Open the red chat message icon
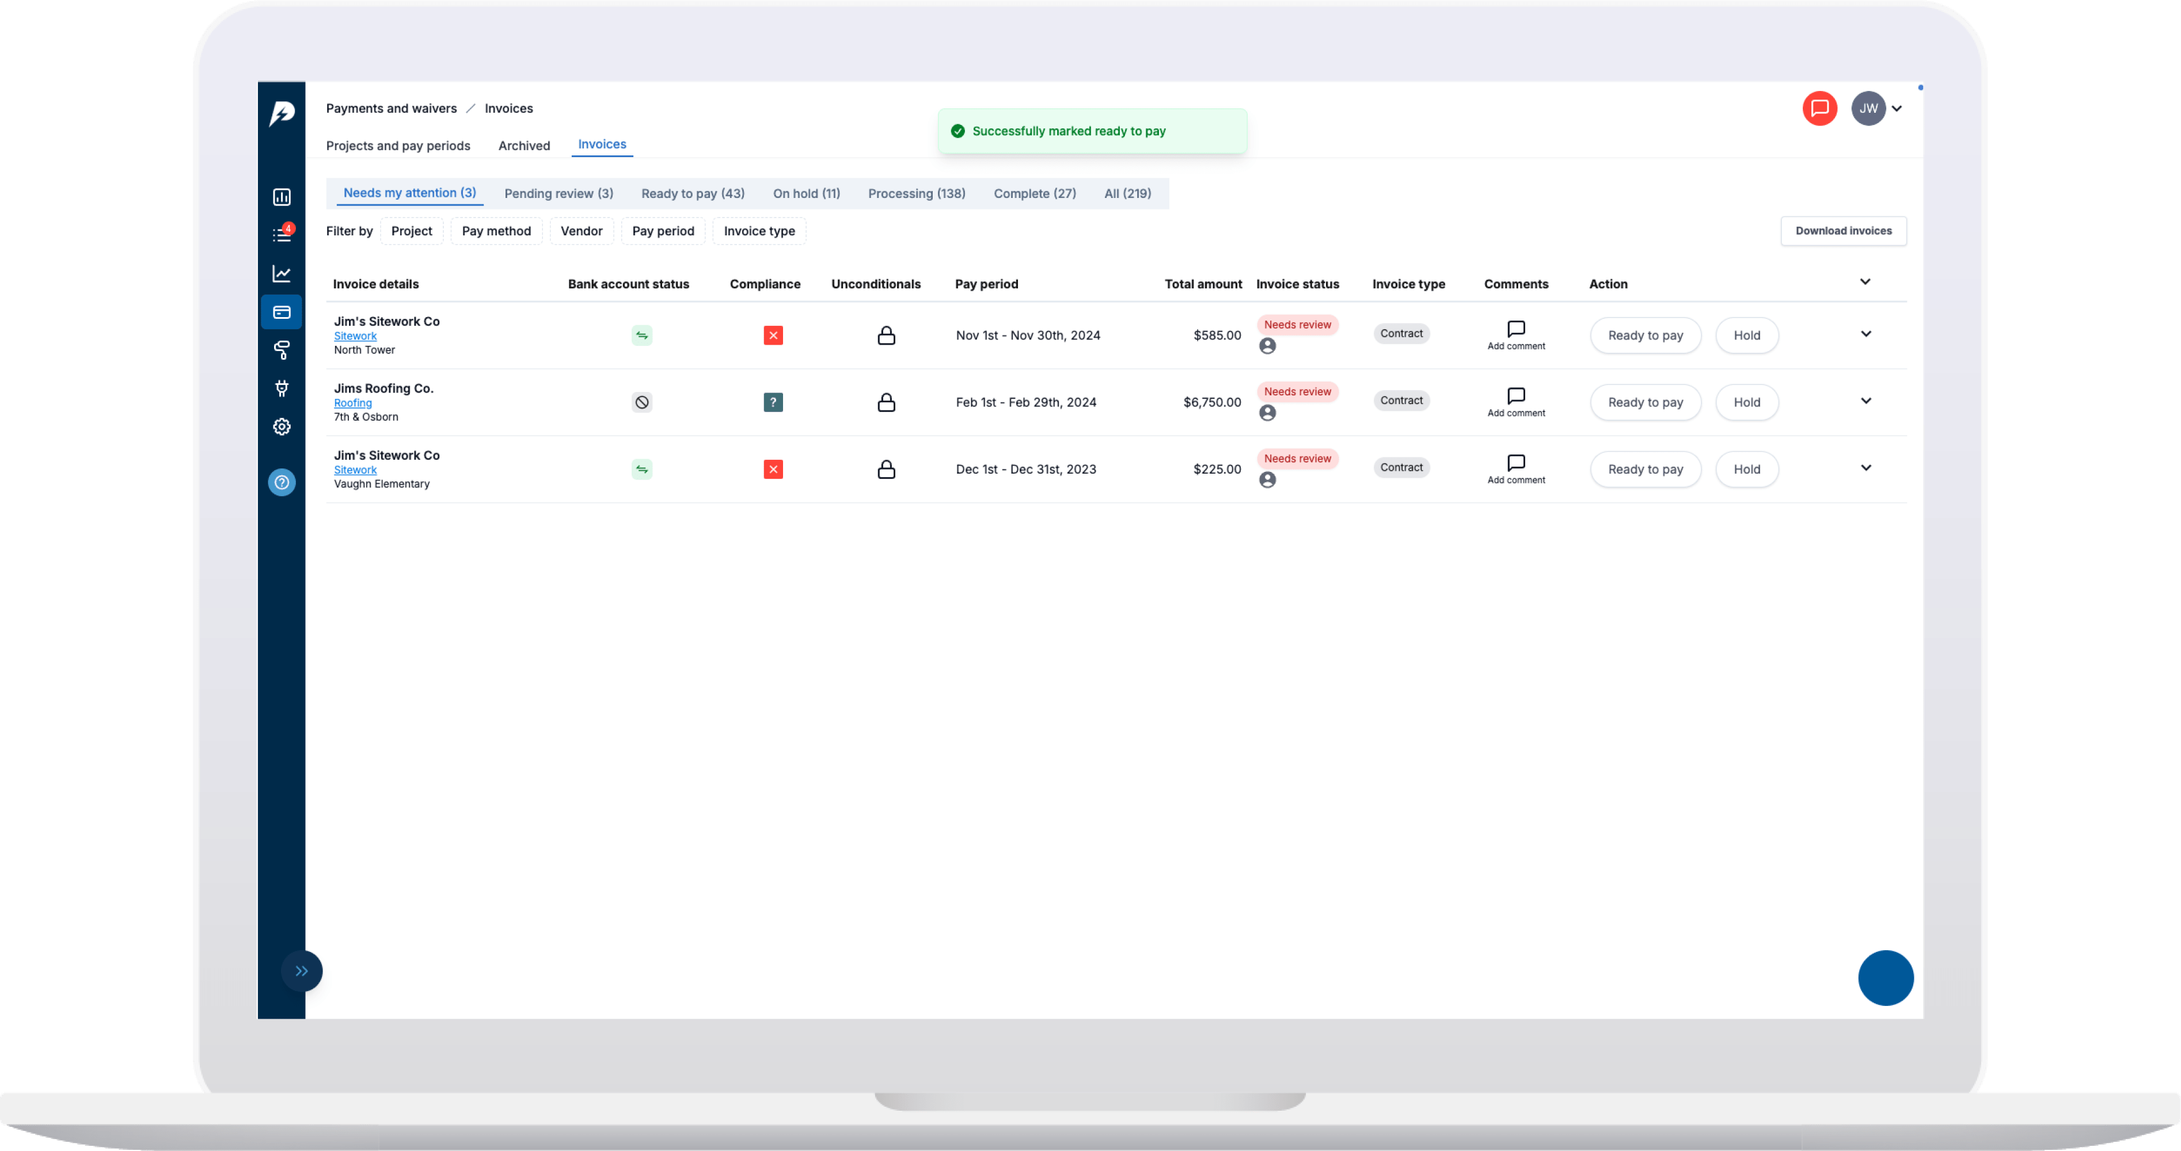This screenshot has width=2181, height=1151. click(x=1819, y=108)
